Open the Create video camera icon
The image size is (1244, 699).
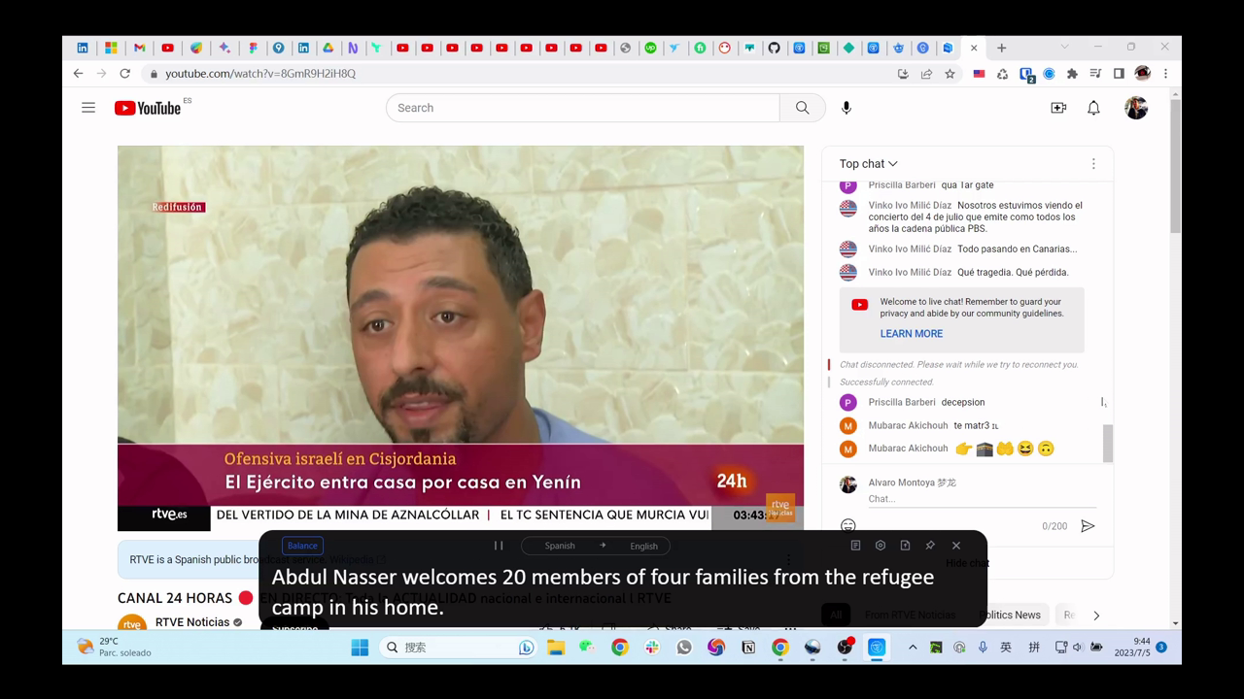click(x=1058, y=108)
